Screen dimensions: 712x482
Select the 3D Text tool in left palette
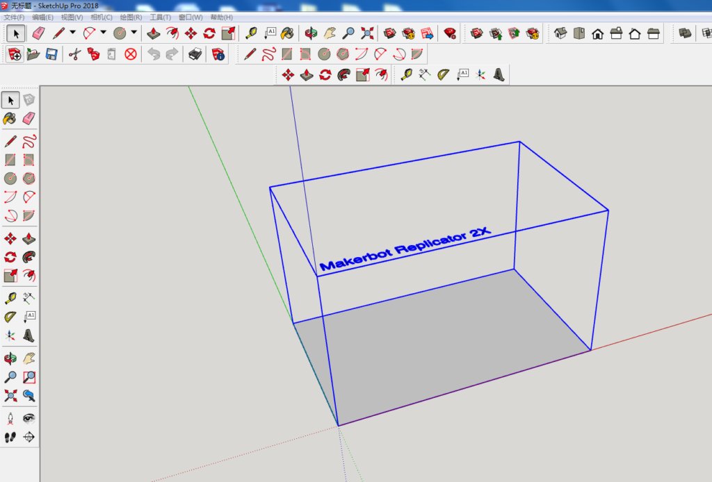(29, 335)
